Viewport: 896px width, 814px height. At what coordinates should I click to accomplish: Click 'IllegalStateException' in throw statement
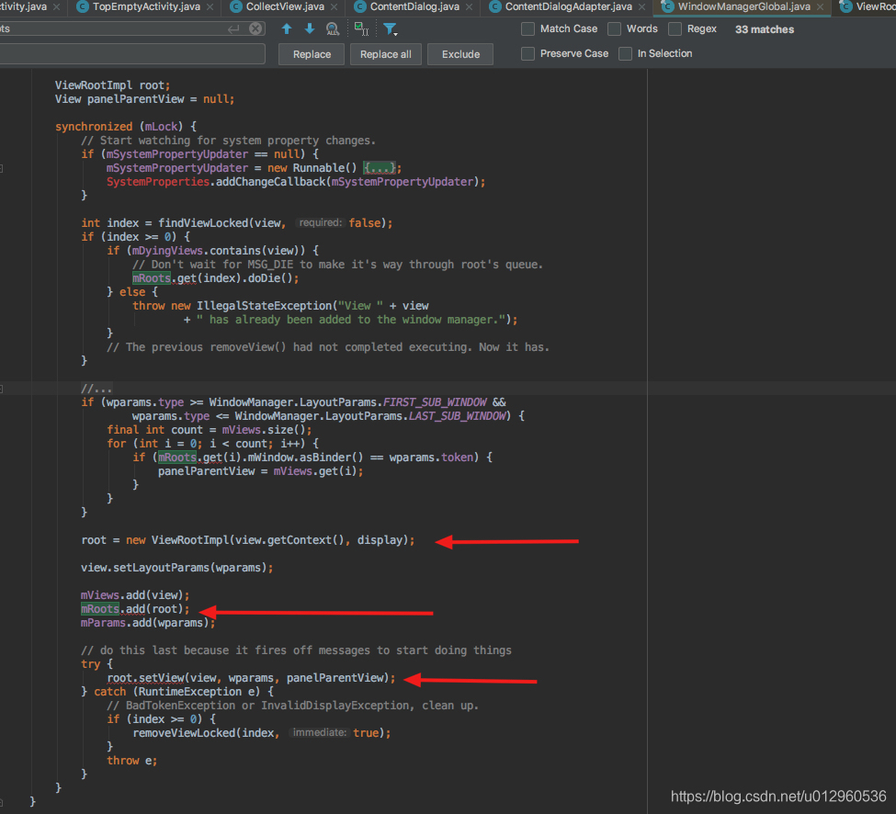coord(264,306)
